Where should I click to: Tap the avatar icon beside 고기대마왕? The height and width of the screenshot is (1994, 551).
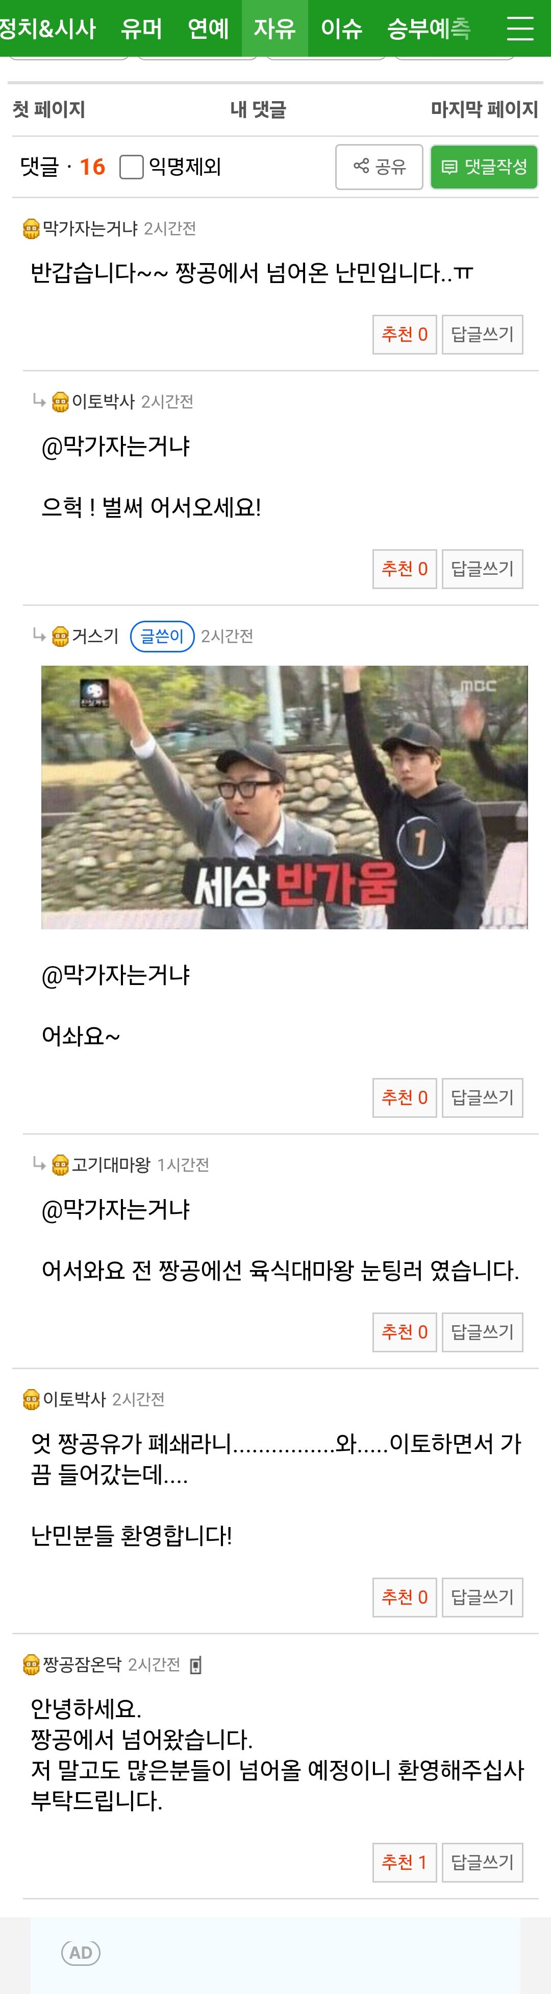(60, 1165)
